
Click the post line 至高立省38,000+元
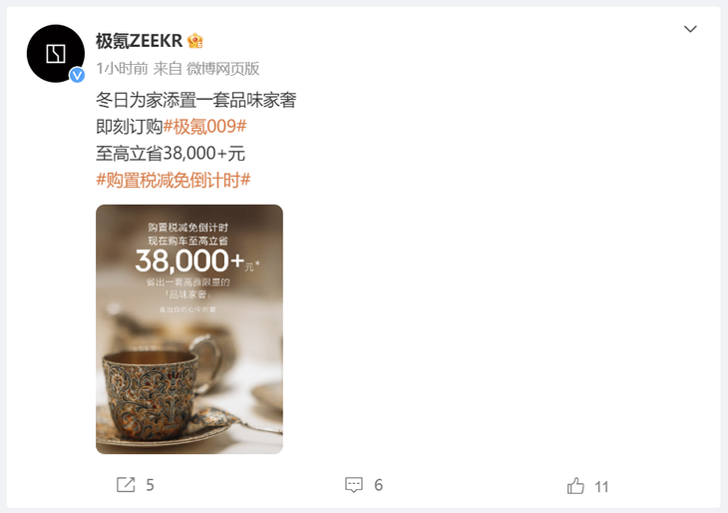click(171, 154)
